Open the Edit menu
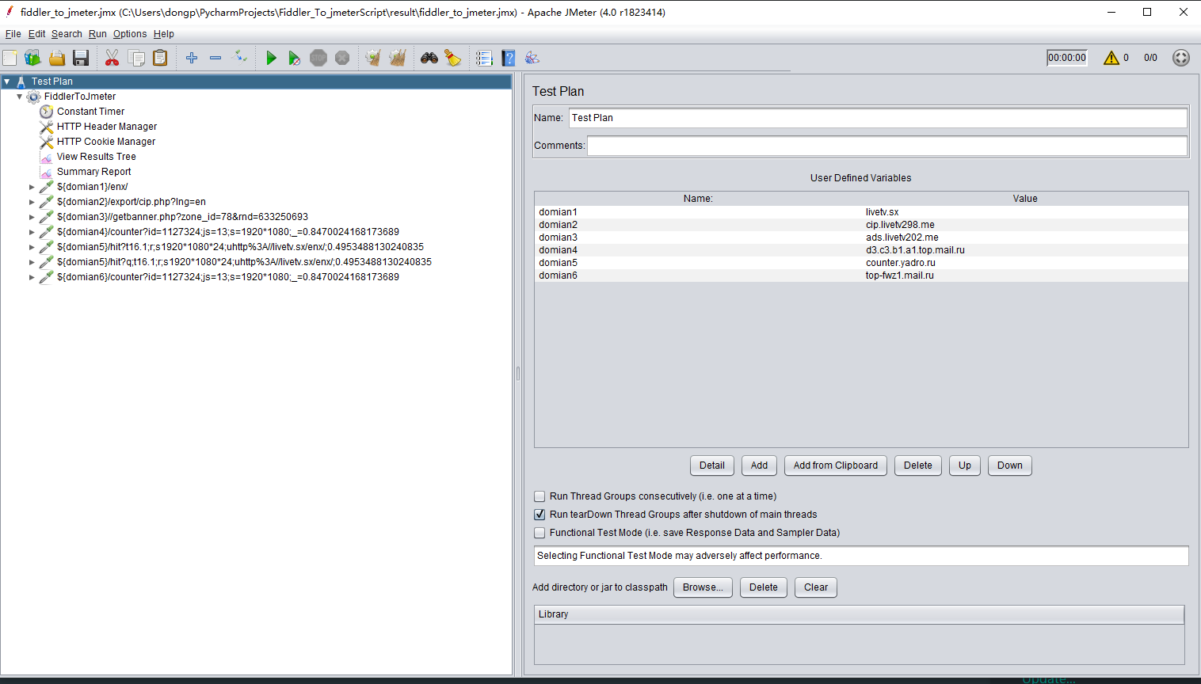This screenshot has width=1201, height=684. (36, 34)
